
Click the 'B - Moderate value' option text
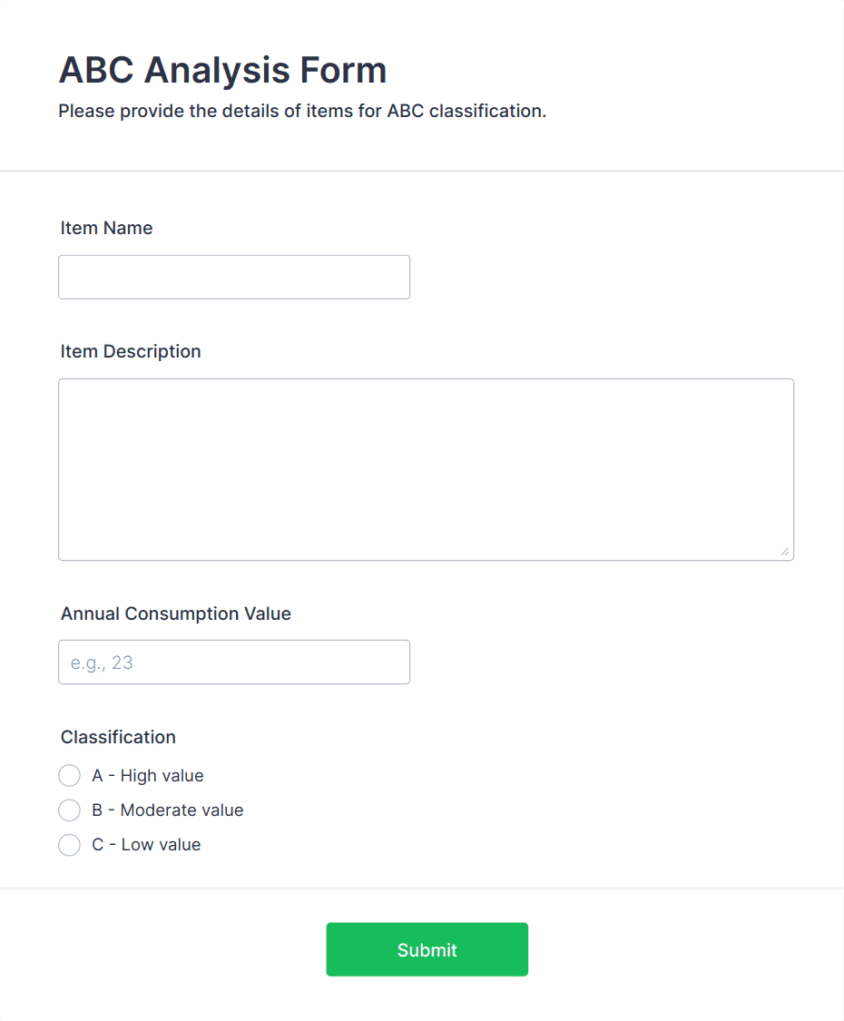(x=168, y=810)
